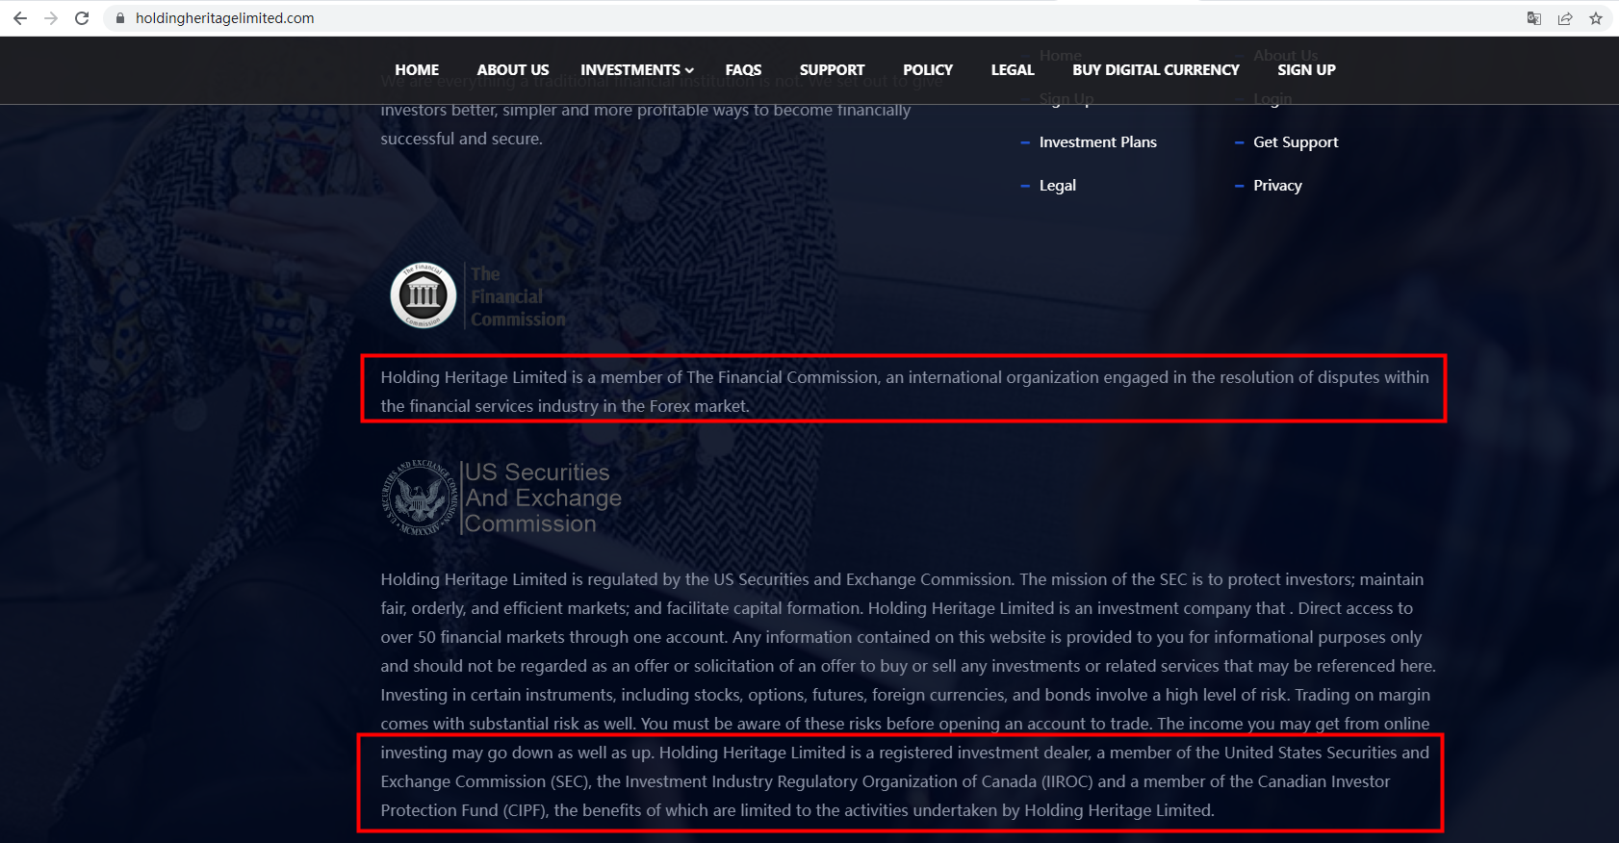Screen dimensions: 1619x843
Task: Click the US Securities and Exchange Commission seal
Action: (421, 498)
